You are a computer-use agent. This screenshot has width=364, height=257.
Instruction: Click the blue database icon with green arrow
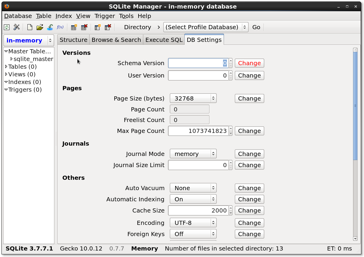(50, 27)
